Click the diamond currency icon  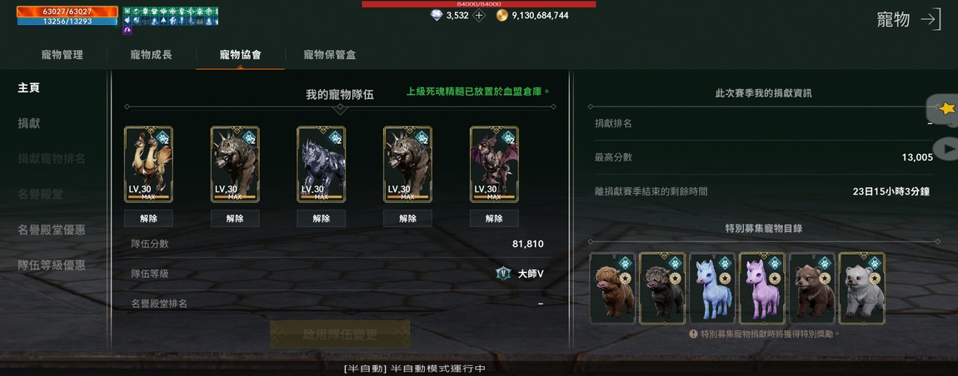point(437,16)
